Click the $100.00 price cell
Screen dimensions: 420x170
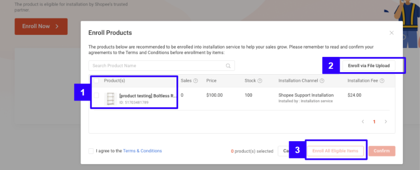pos(215,95)
